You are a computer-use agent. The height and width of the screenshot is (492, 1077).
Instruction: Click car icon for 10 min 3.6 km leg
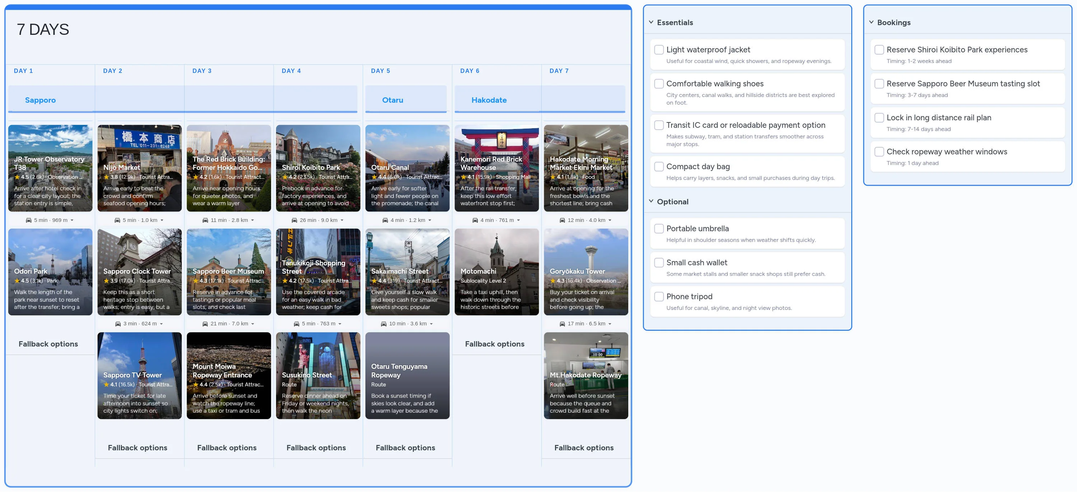(x=383, y=324)
